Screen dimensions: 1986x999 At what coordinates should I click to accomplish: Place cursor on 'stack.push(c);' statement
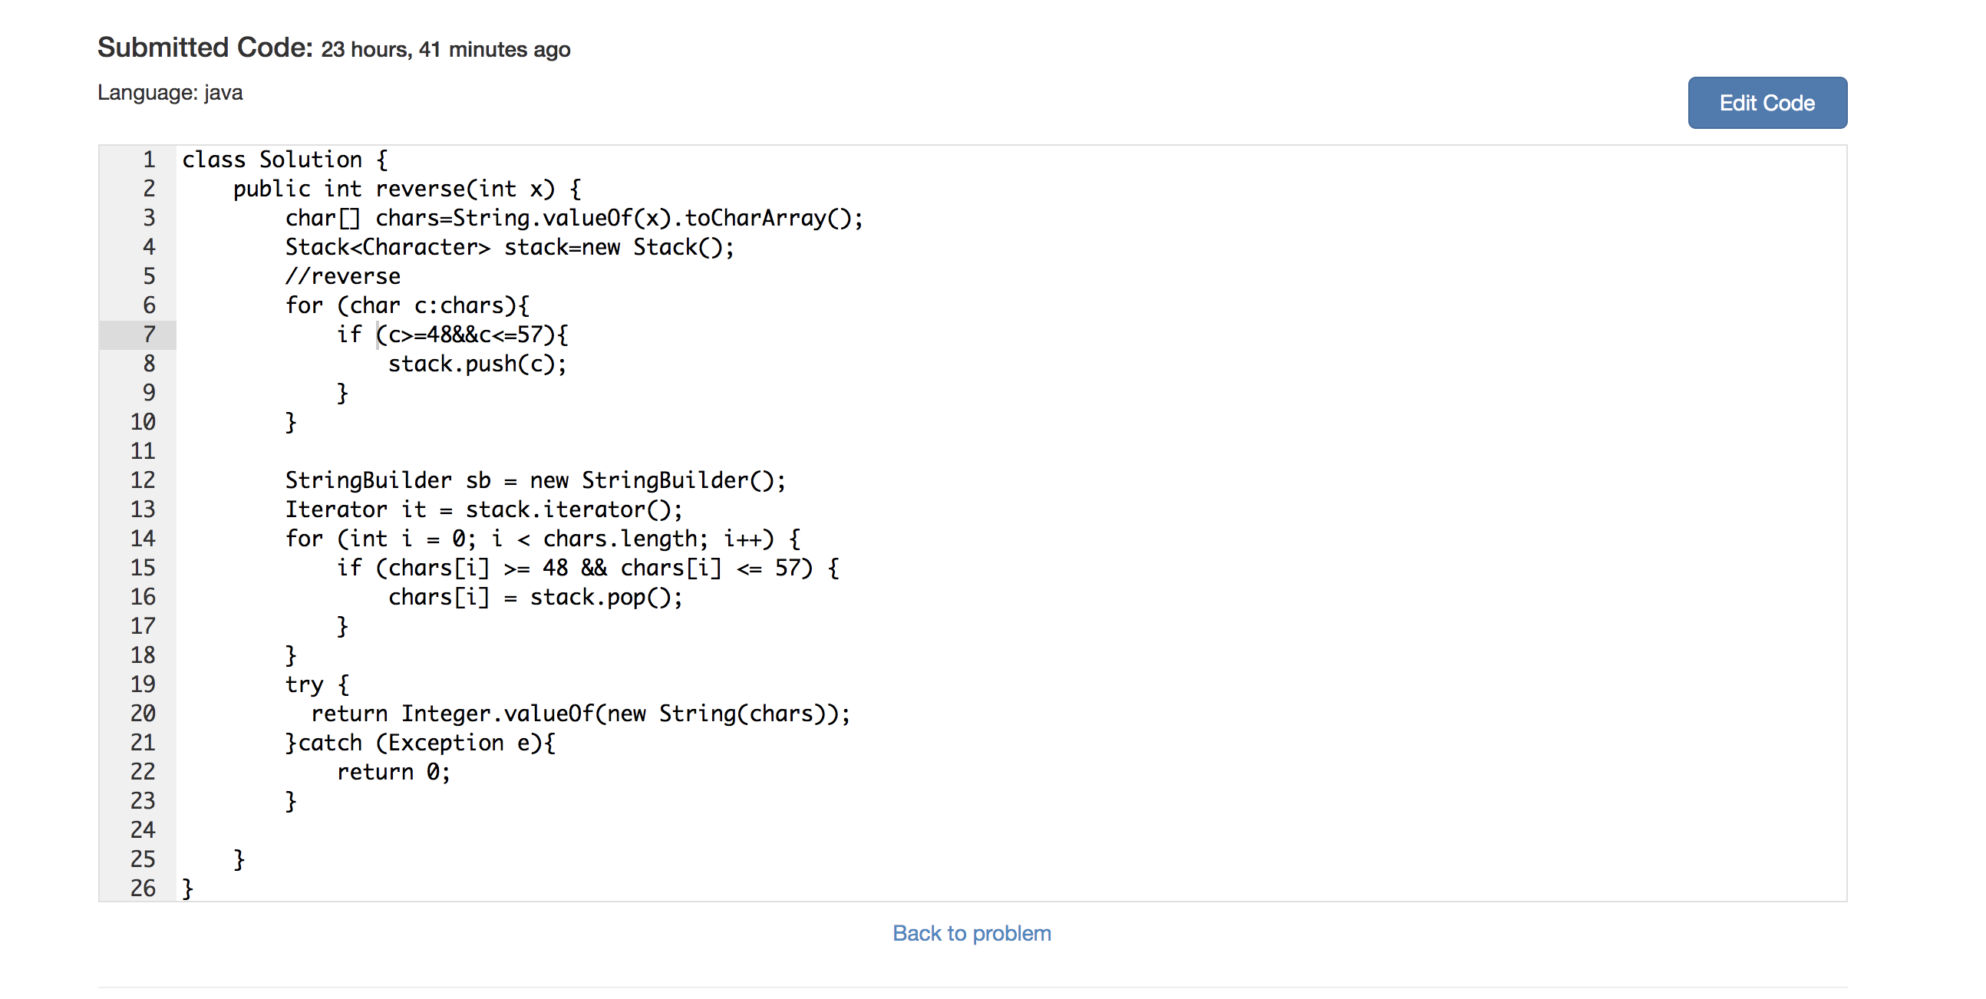tap(477, 364)
